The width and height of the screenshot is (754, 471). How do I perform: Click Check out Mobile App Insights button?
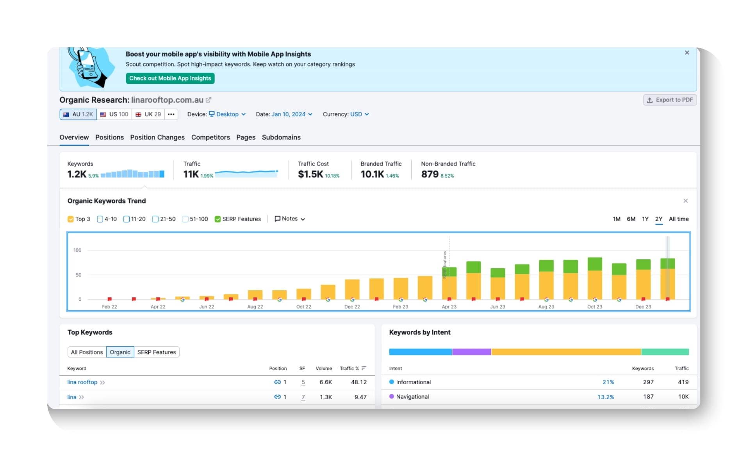tap(170, 78)
